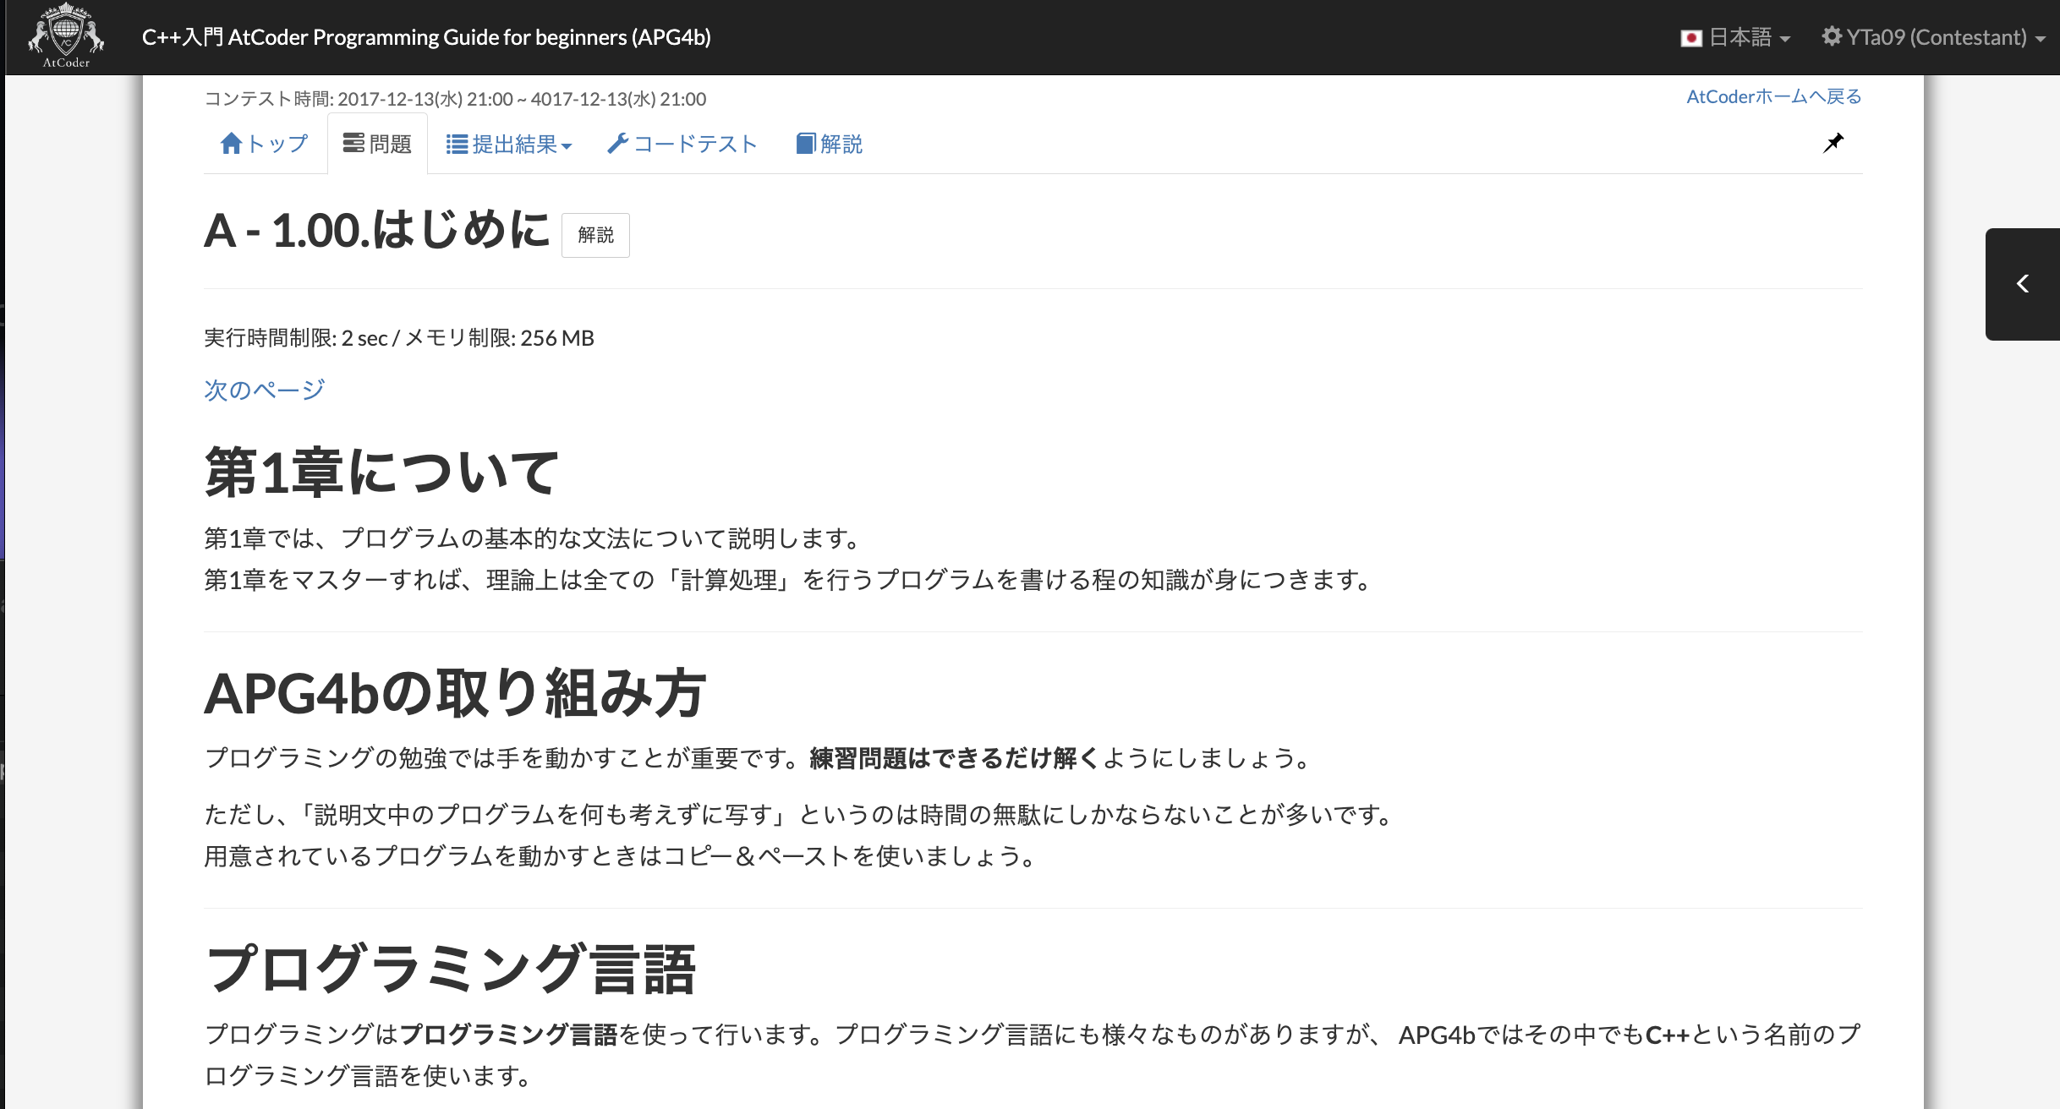2060x1109 pixels.
Task: Follow the 次のページ link
Action: tap(265, 390)
